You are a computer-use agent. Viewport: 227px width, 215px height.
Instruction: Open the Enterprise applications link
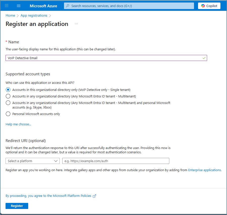(x=204, y=170)
